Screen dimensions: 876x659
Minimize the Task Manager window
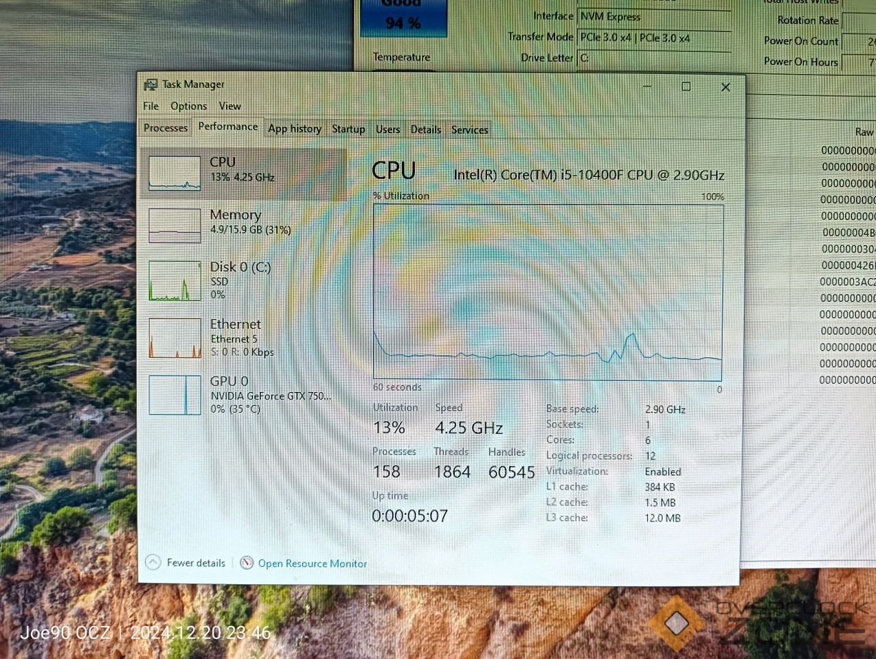pyautogui.click(x=647, y=86)
